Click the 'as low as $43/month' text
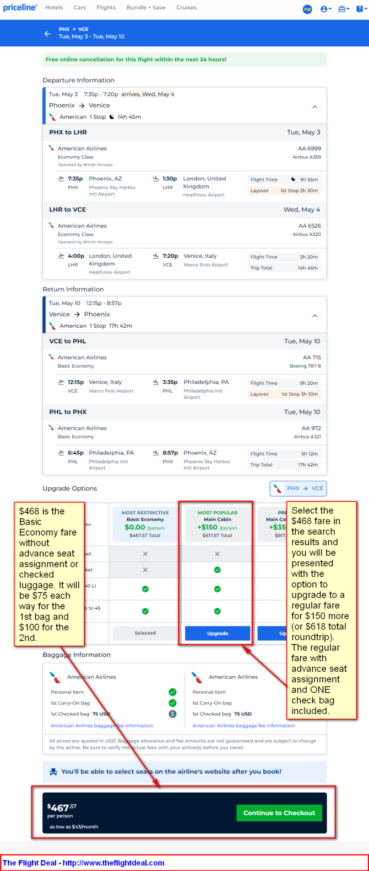Screen dimensions: 369x871 pyautogui.click(x=74, y=827)
